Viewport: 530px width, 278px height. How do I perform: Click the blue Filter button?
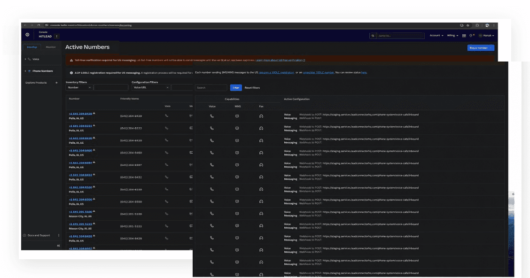point(236,88)
